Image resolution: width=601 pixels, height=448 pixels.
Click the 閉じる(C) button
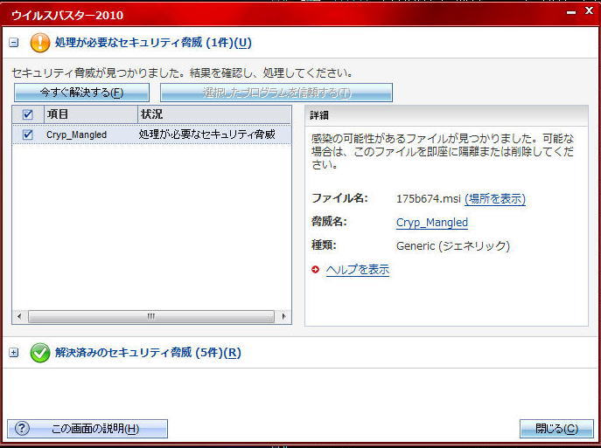(556, 429)
